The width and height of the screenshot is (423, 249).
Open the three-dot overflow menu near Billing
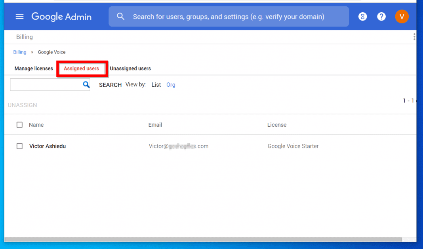(x=414, y=36)
